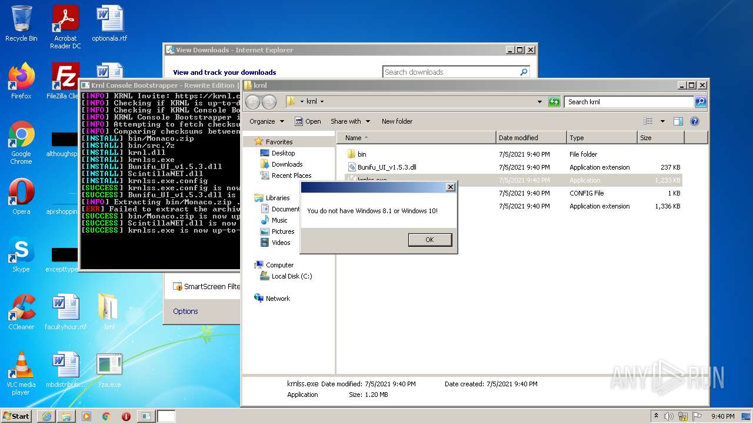
Task: Launch Google Chrome desktop shortcut
Action: click(21, 143)
